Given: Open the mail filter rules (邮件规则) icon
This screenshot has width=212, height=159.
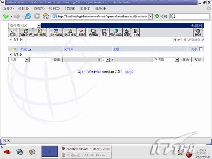Looking at the screenshot, I should click(x=40, y=32).
